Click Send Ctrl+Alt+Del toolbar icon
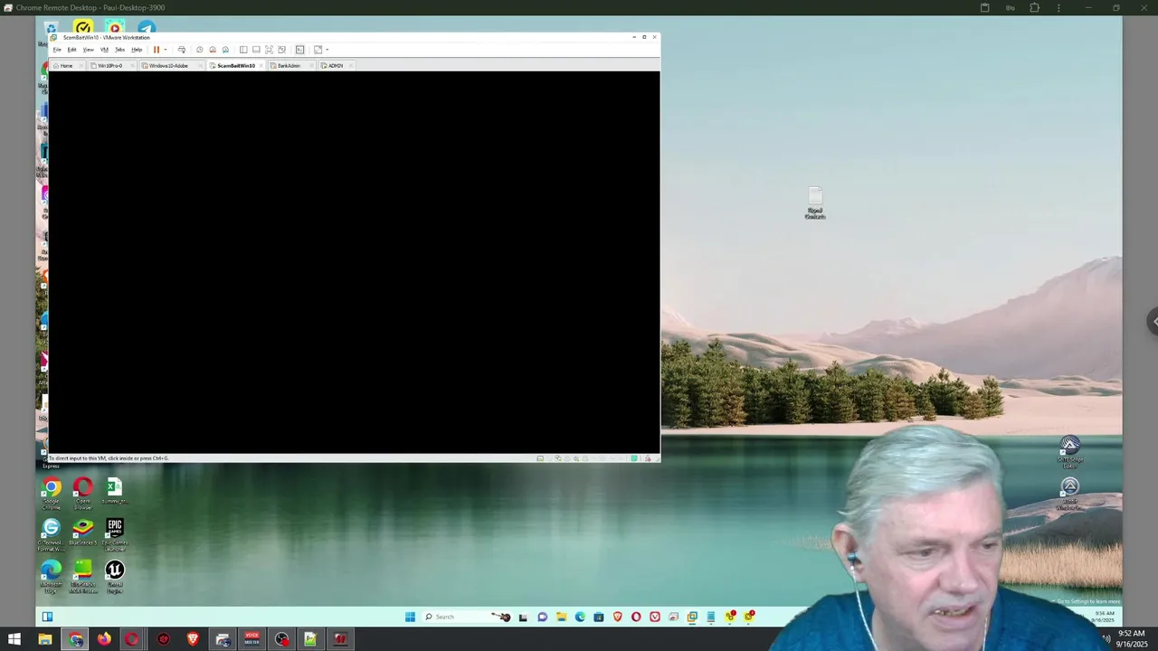 point(182,50)
